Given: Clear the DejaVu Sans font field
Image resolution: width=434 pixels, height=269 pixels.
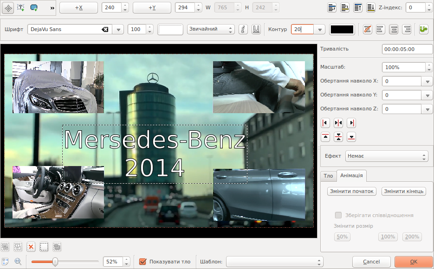Looking at the screenshot, I should [x=105, y=29].
